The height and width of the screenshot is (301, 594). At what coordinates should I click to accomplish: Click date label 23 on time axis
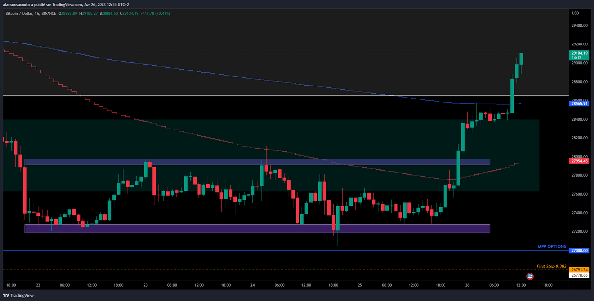(146, 285)
